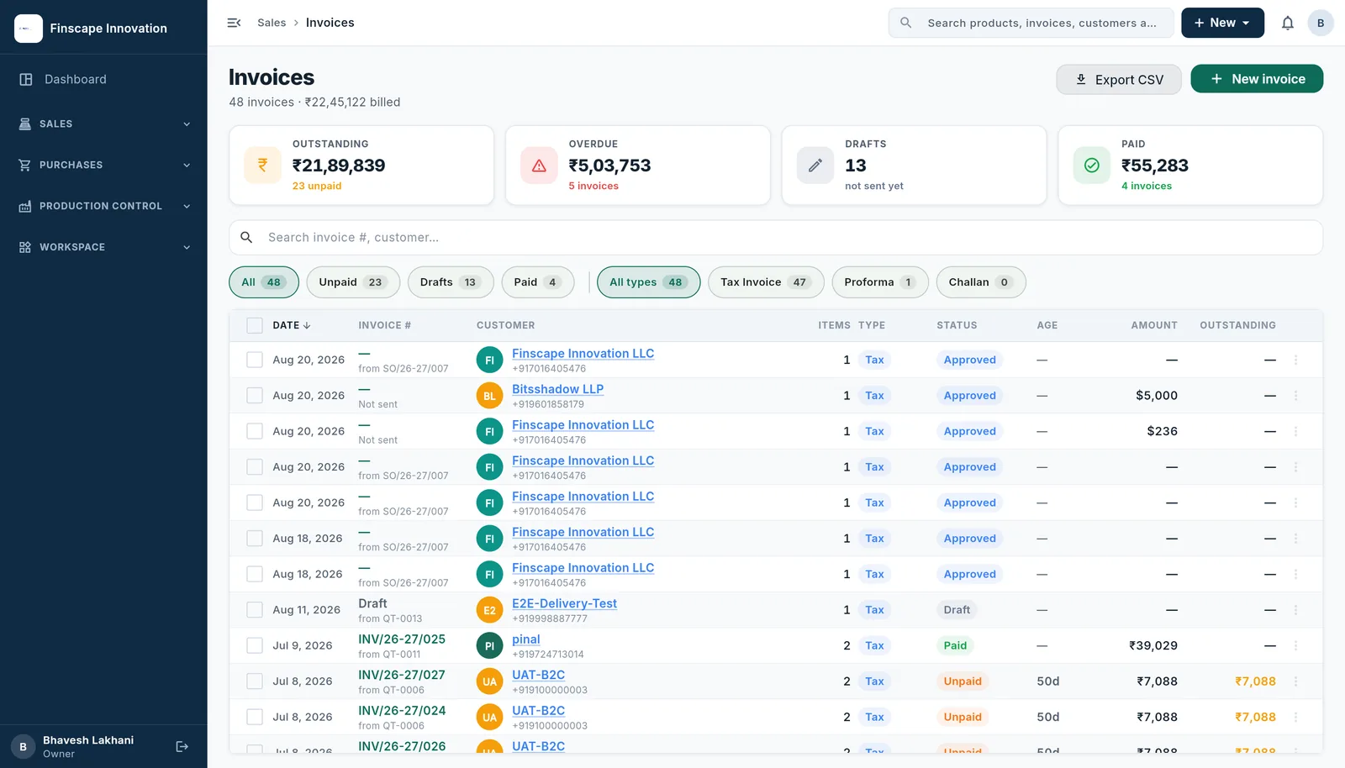Viewport: 1345px width, 768px height.
Task: Click the E2 avatar of E2E-Delivery-Test
Action: [x=489, y=610]
